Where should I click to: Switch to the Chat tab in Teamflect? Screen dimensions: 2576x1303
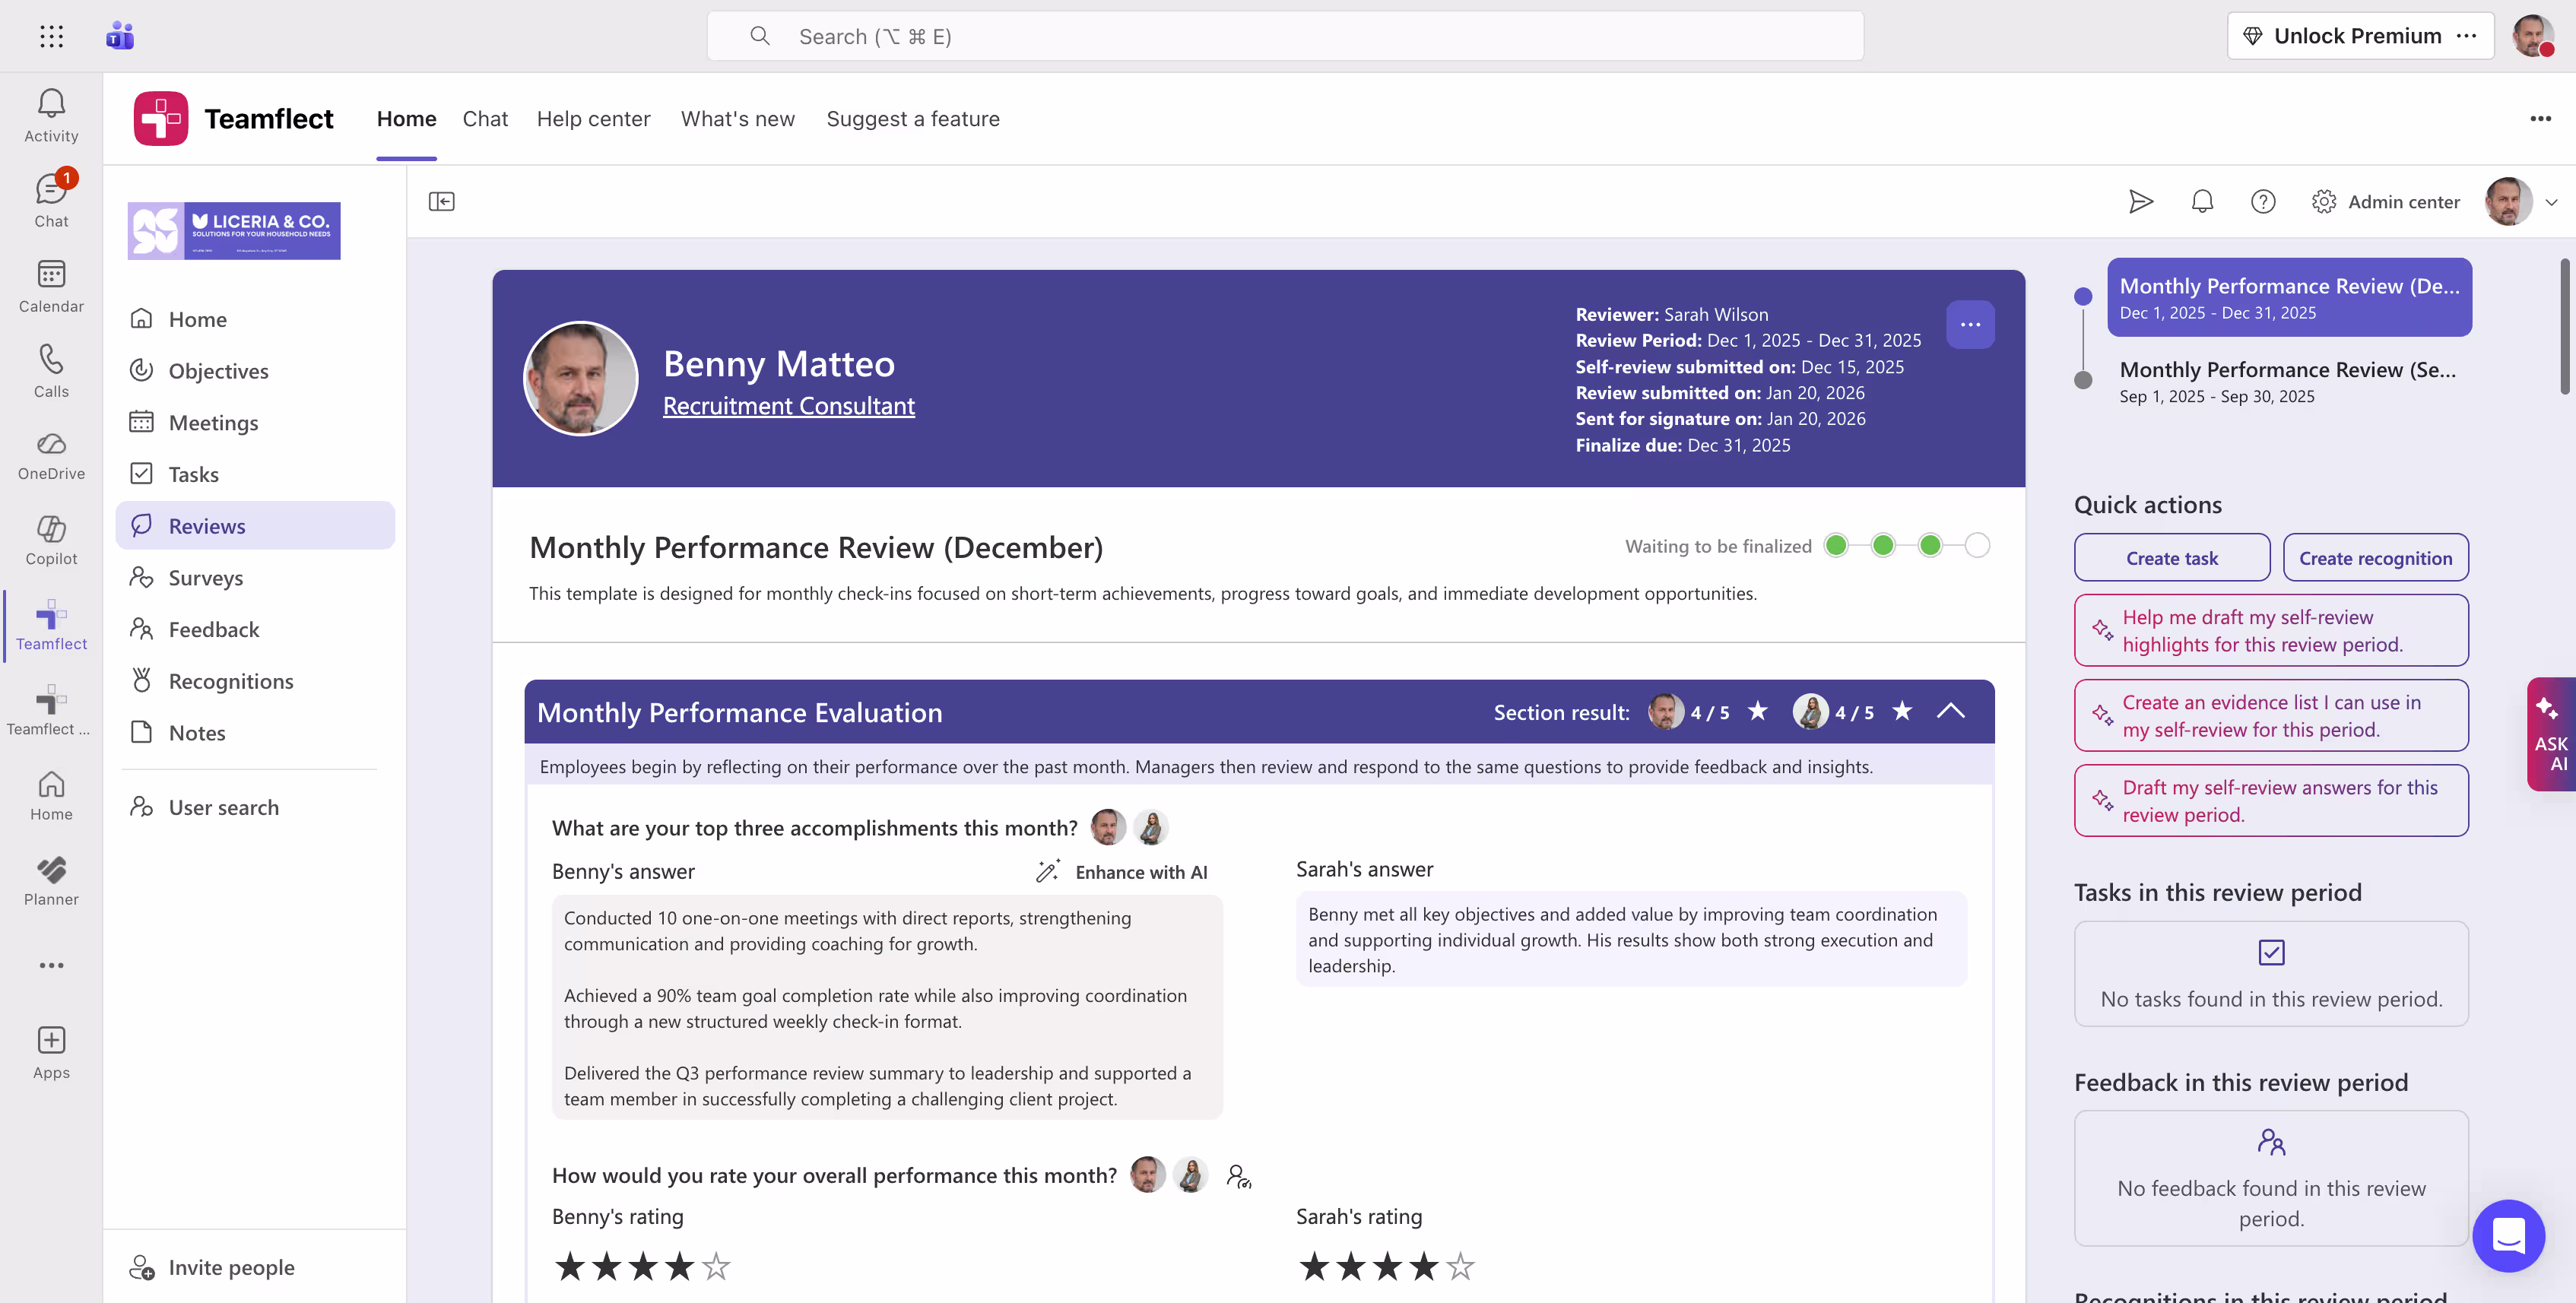pyautogui.click(x=485, y=118)
